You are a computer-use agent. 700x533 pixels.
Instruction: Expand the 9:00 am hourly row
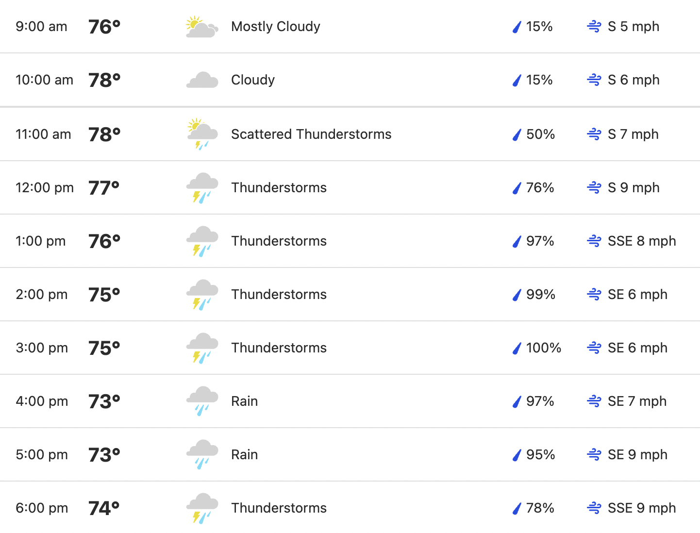click(x=350, y=27)
